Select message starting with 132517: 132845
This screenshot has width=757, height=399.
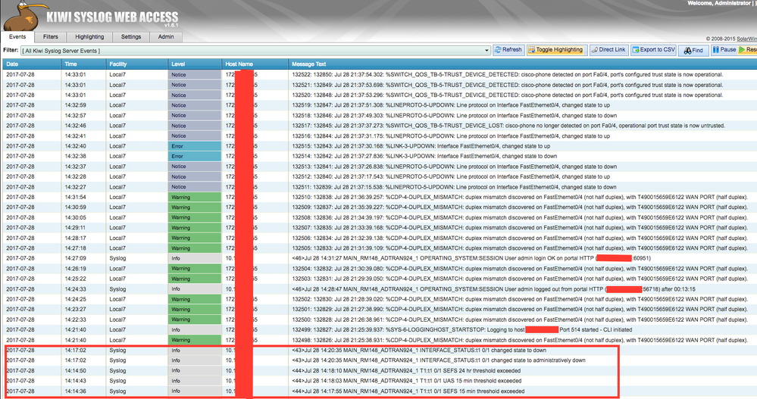tap(508, 126)
